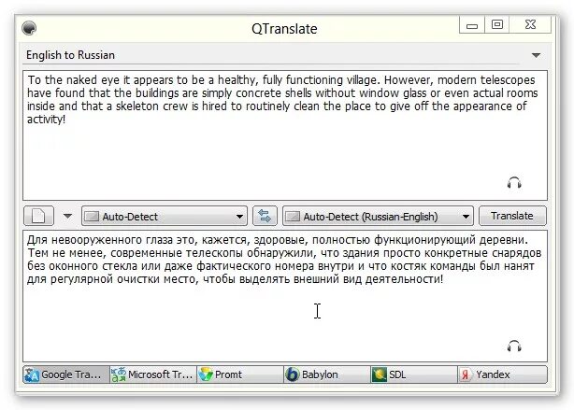Click the QTranslate globe icon in title bar
Viewport: 574px width, 410px height.
[29, 28]
